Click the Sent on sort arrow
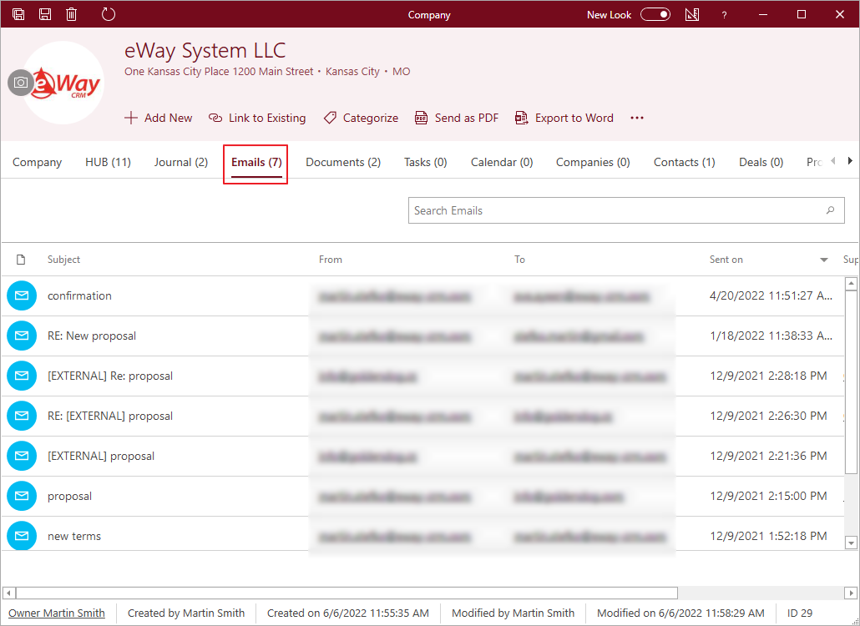 coord(824,260)
